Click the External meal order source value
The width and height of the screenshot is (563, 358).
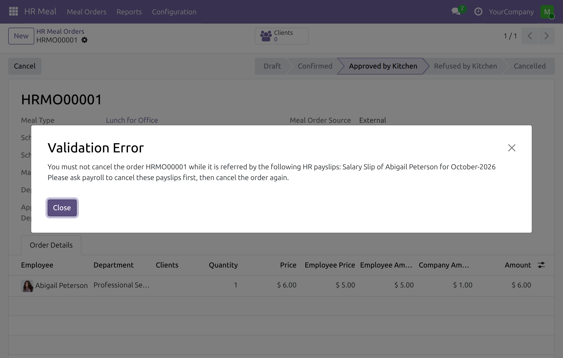click(x=373, y=120)
